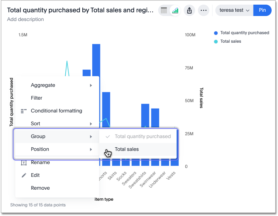Click the Add description text

pos(26,19)
